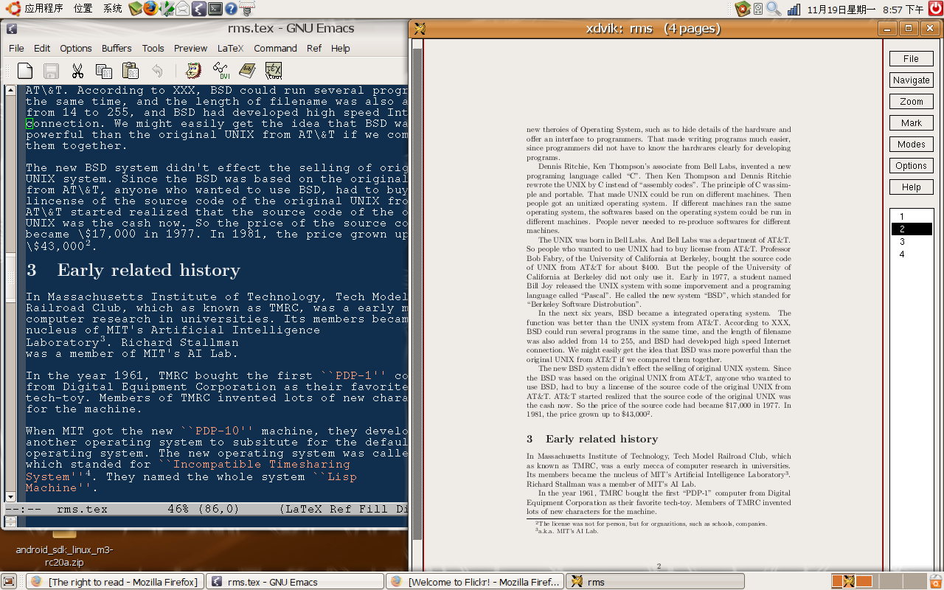Click the Zoom button in xdvik
The width and height of the screenshot is (944, 590).
coord(911,102)
